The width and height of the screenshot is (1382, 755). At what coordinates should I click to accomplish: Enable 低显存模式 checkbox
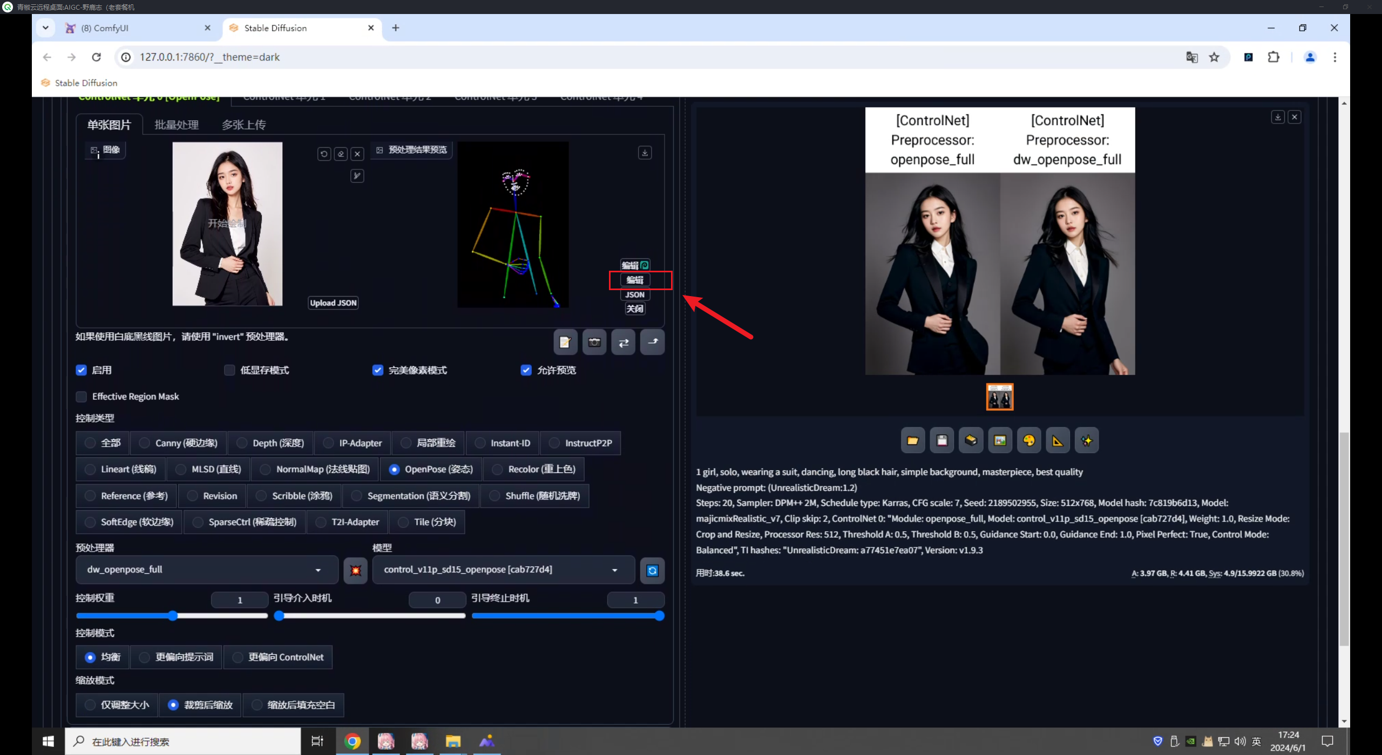click(229, 370)
